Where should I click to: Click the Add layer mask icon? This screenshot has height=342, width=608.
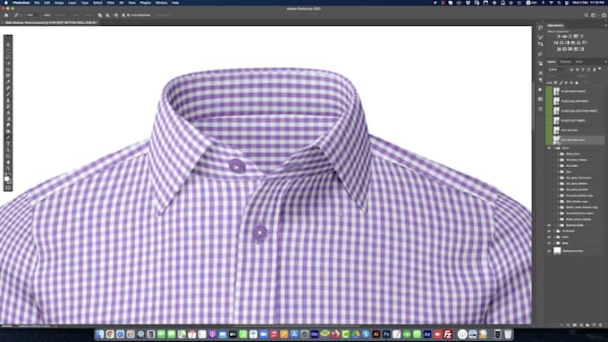pos(575,325)
